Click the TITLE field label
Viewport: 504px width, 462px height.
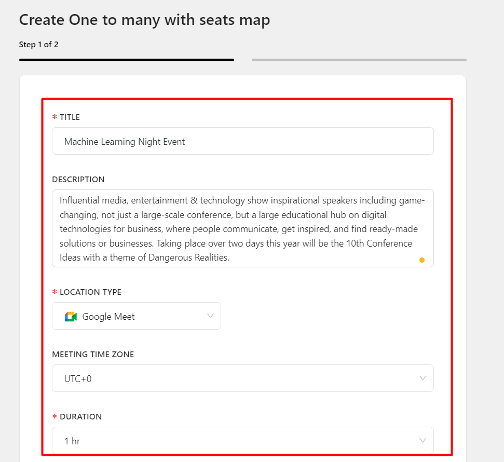tap(70, 117)
